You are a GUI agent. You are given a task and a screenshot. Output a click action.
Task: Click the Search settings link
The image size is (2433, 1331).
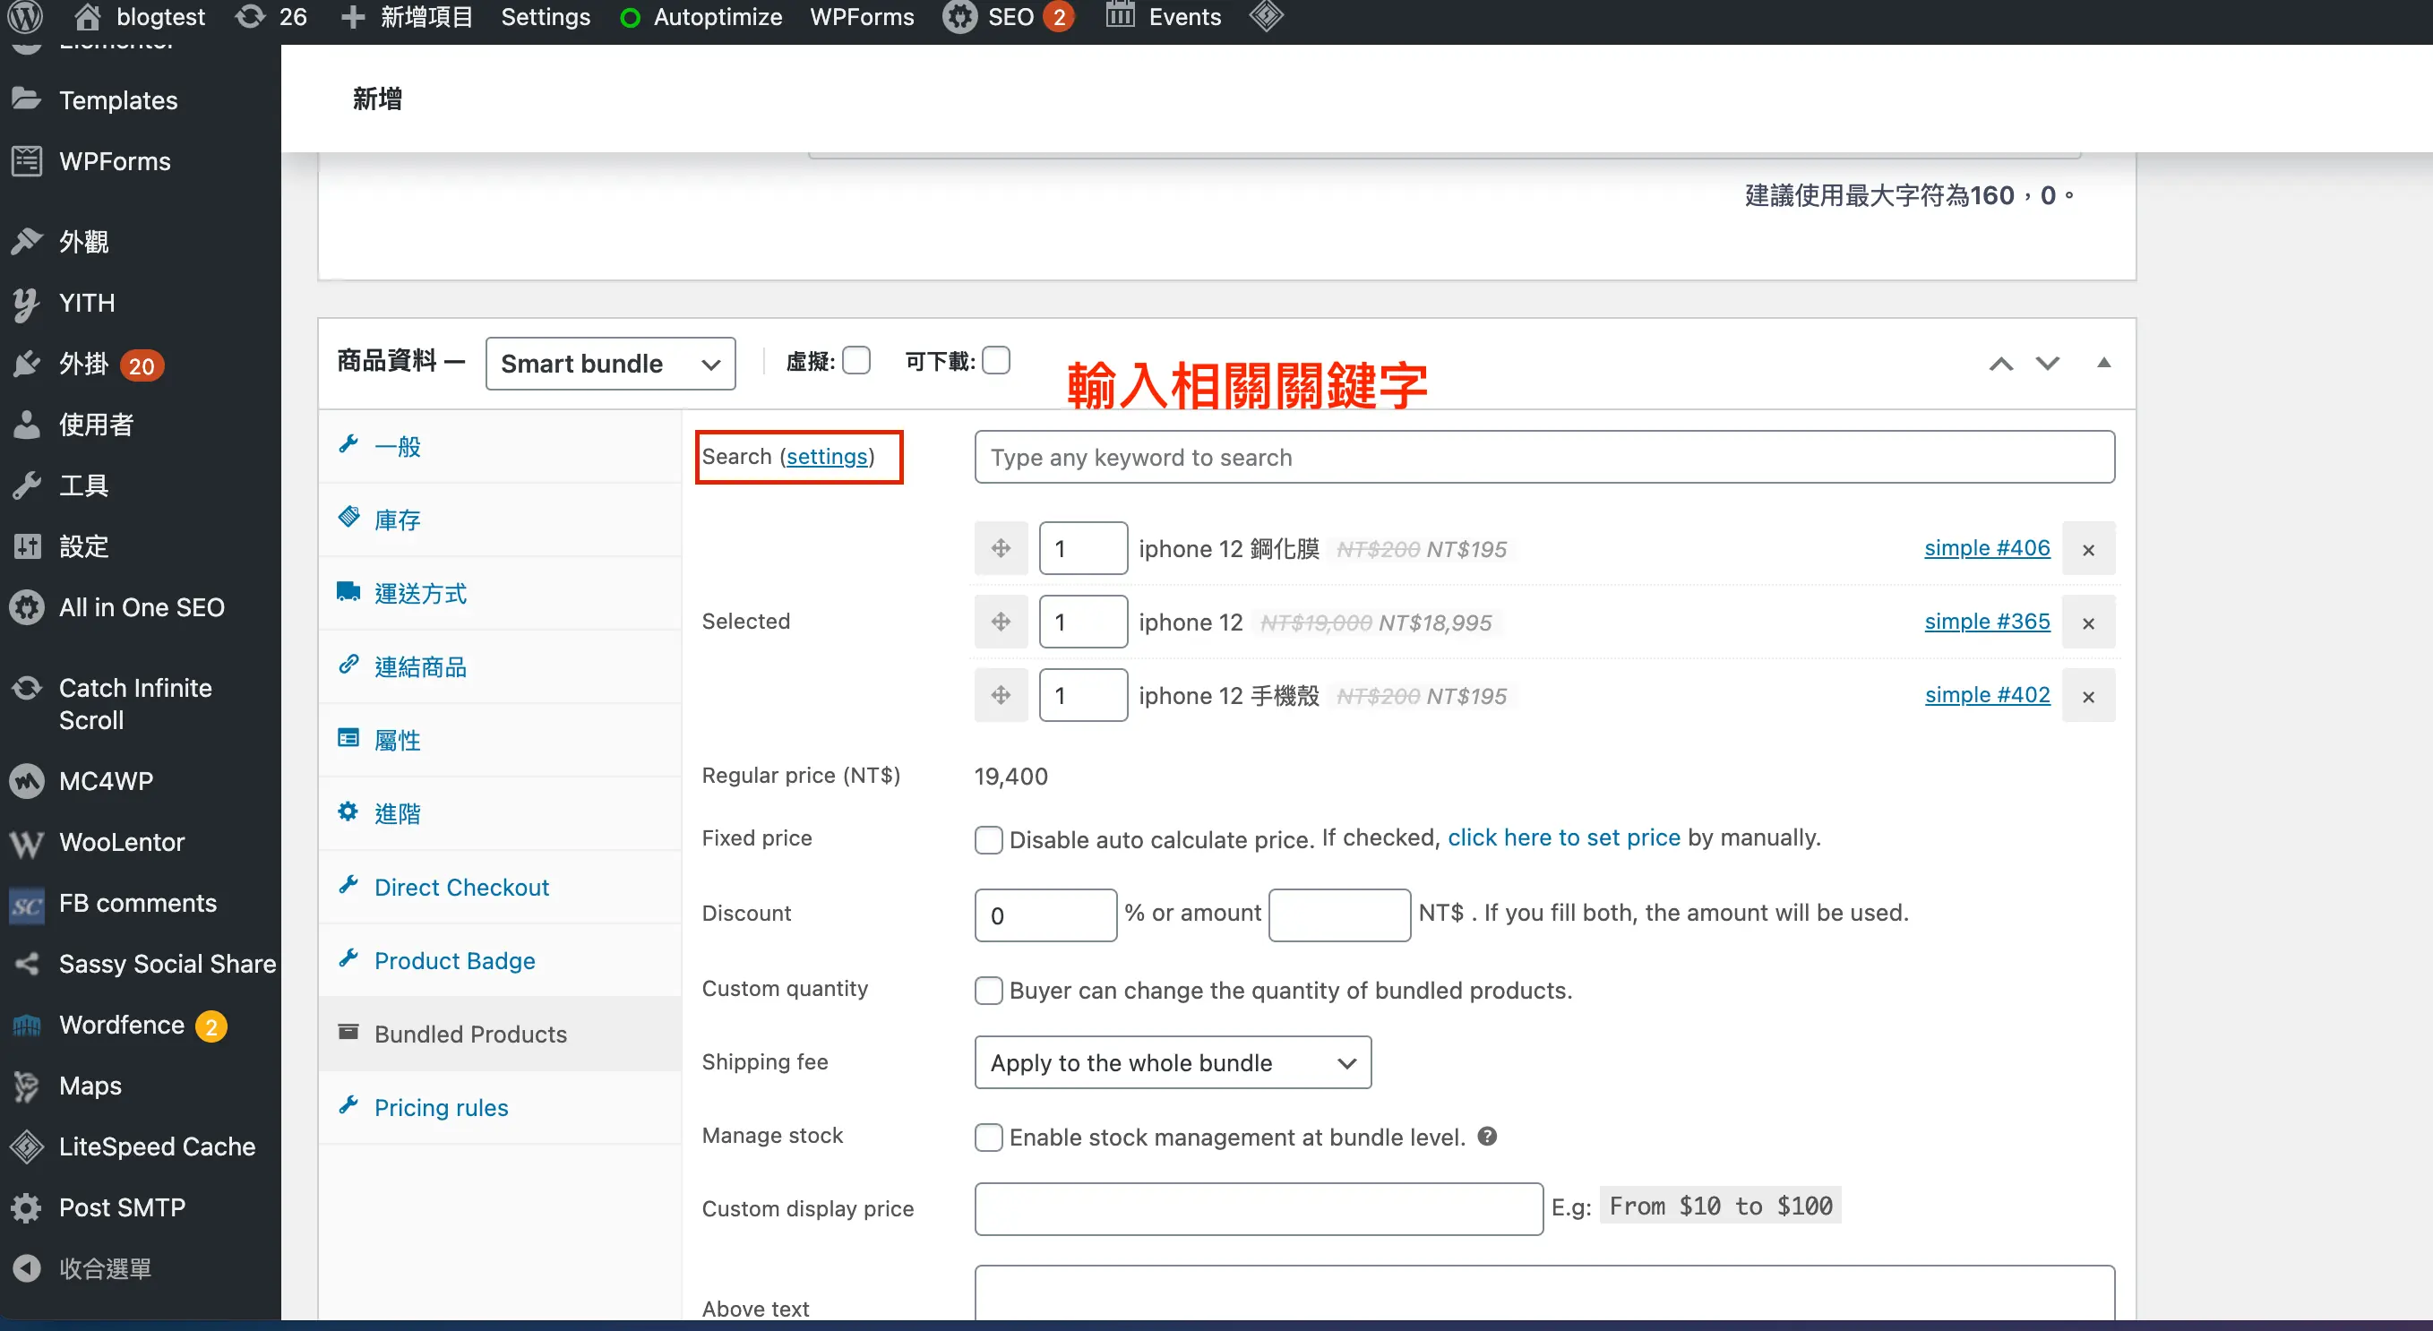(827, 456)
